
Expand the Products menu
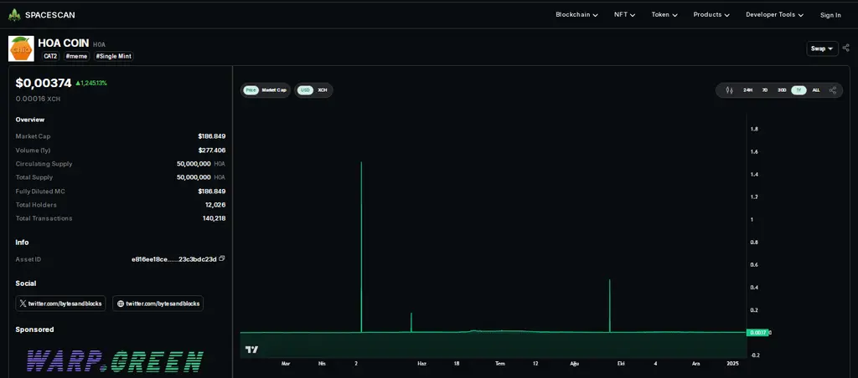[711, 15]
